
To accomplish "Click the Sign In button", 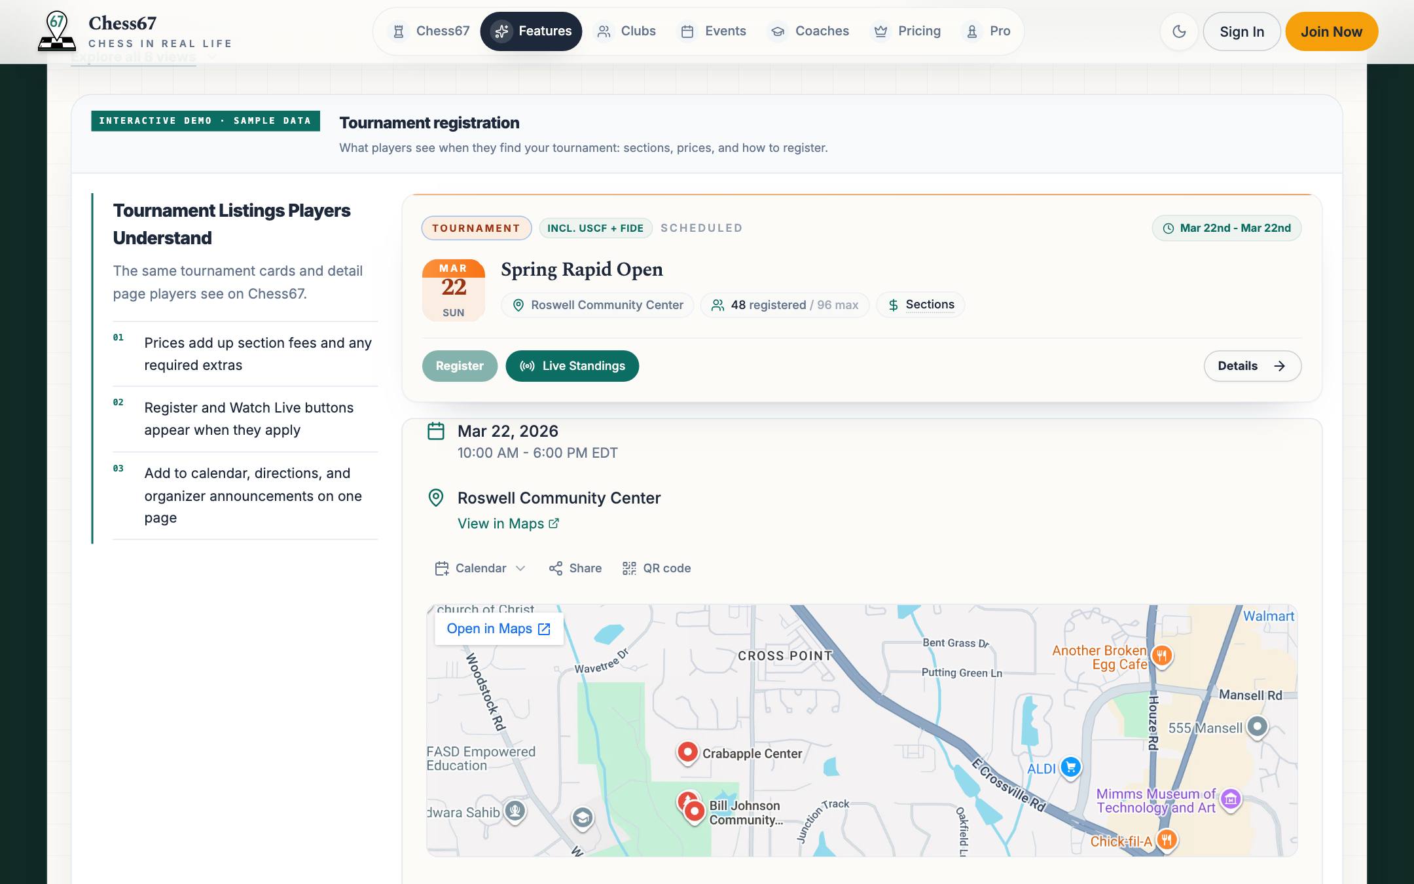I will 1241,31.
